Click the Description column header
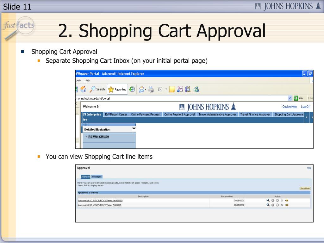The width and height of the screenshot is (324, 243). (143, 196)
